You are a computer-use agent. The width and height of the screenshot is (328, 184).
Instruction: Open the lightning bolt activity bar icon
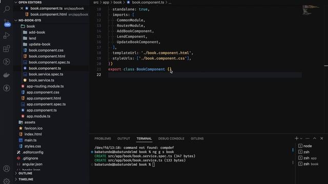7,88
